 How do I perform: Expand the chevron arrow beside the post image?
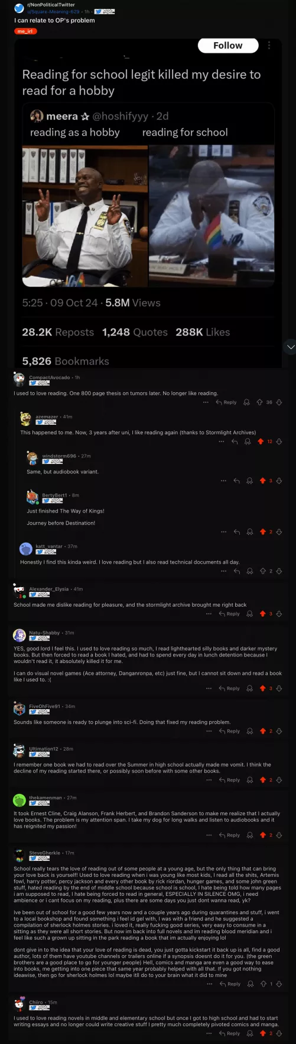(x=289, y=347)
